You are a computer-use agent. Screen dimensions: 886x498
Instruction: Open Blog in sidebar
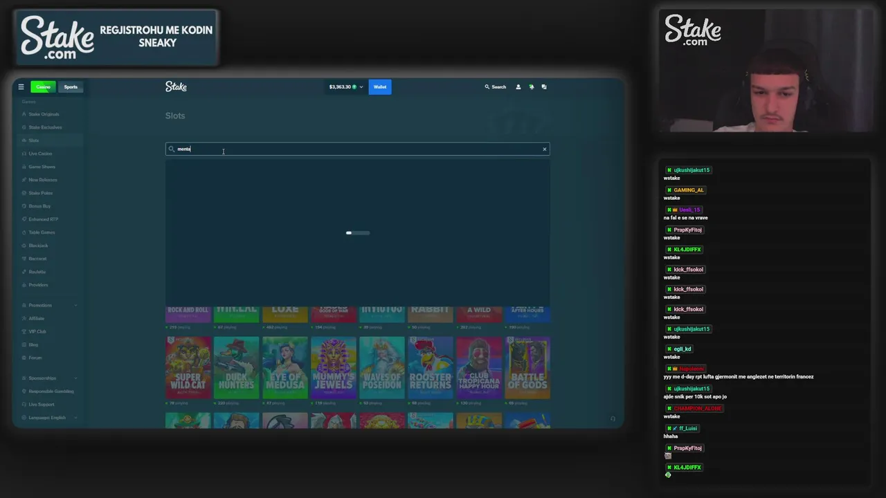[x=33, y=344]
